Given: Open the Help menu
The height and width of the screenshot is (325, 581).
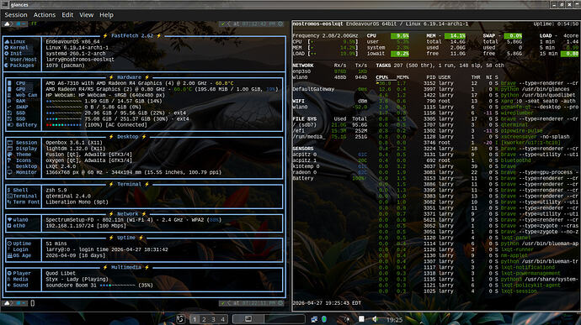Looking at the screenshot, I should click(x=106, y=15).
